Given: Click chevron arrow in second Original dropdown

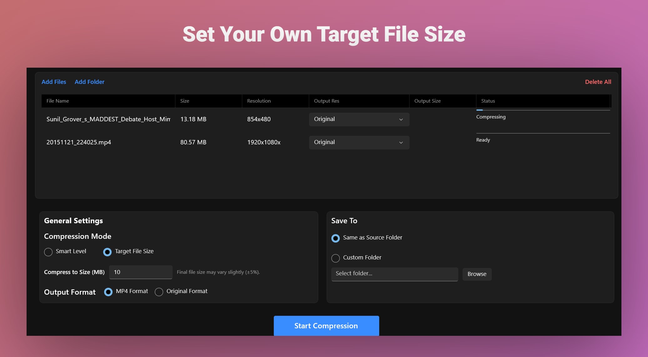Looking at the screenshot, I should point(401,142).
